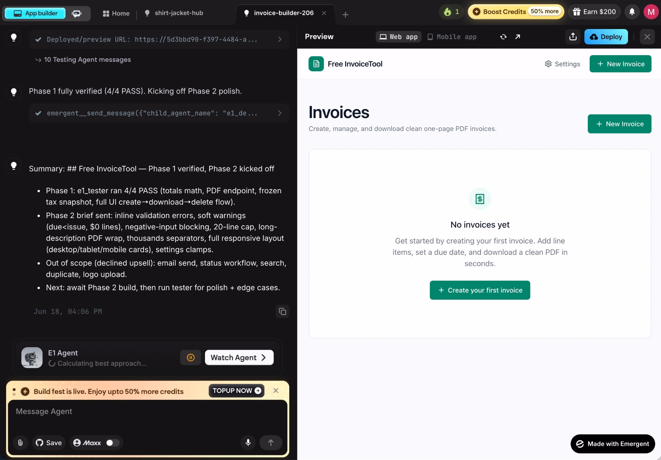This screenshot has width=661, height=460.
Task: Switch to the shirt-jacket-hub tab
Action: (174, 13)
